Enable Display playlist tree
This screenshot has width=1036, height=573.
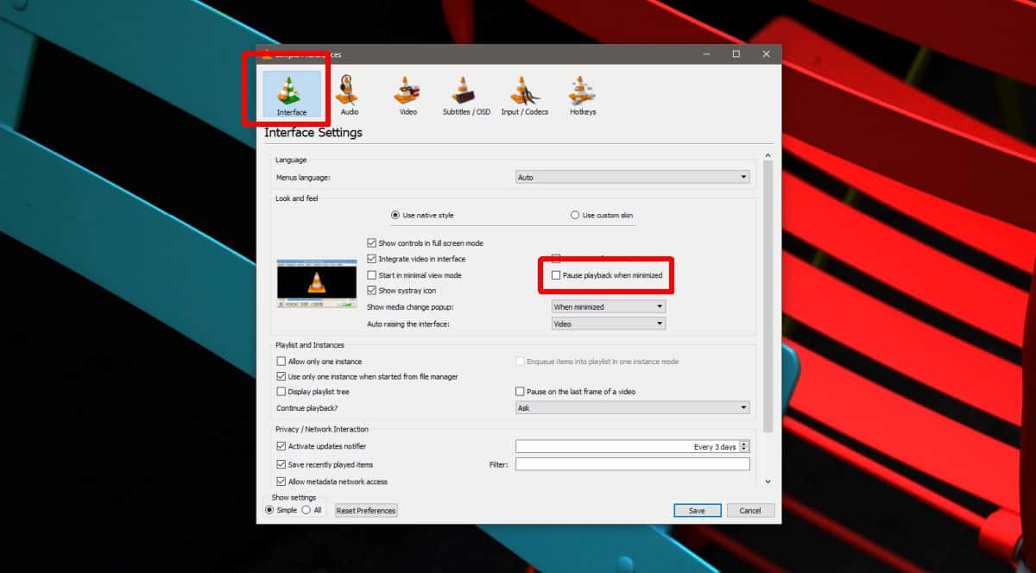tap(313, 392)
